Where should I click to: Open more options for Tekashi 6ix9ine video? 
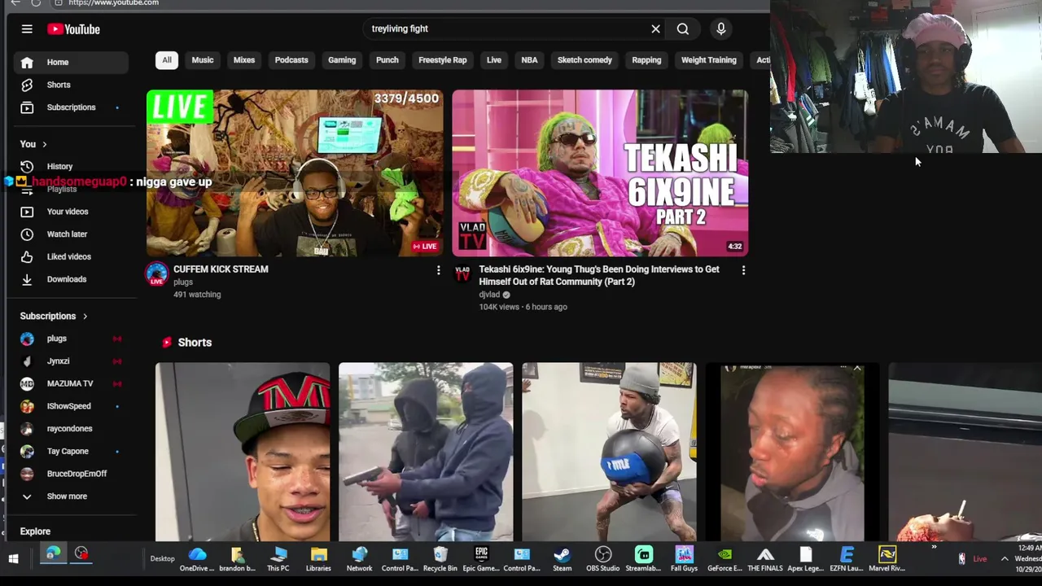point(743,270)
